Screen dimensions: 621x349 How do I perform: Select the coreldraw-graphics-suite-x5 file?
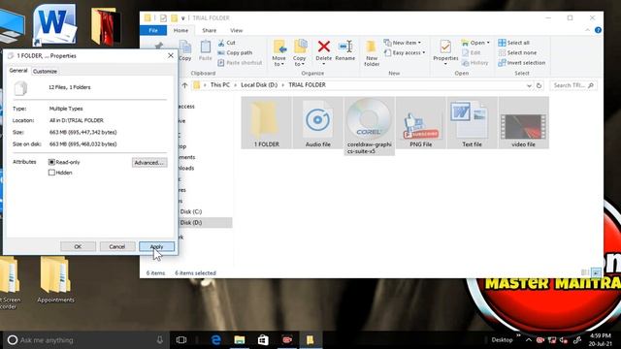tap(370, 126)
